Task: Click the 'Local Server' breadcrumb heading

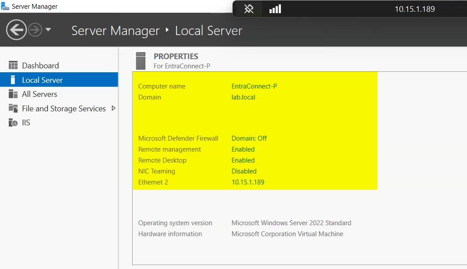Action: pyautogui.click(x=208, y=31)
